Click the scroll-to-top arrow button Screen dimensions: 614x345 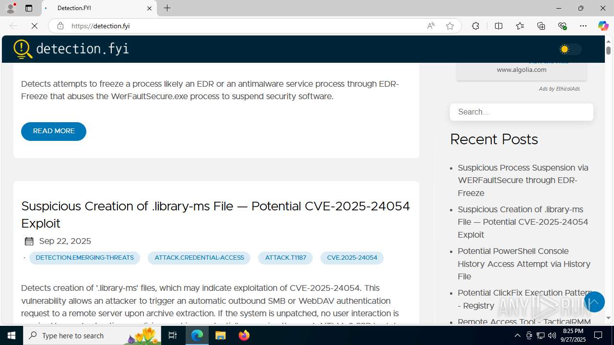(x=594, y=302)
